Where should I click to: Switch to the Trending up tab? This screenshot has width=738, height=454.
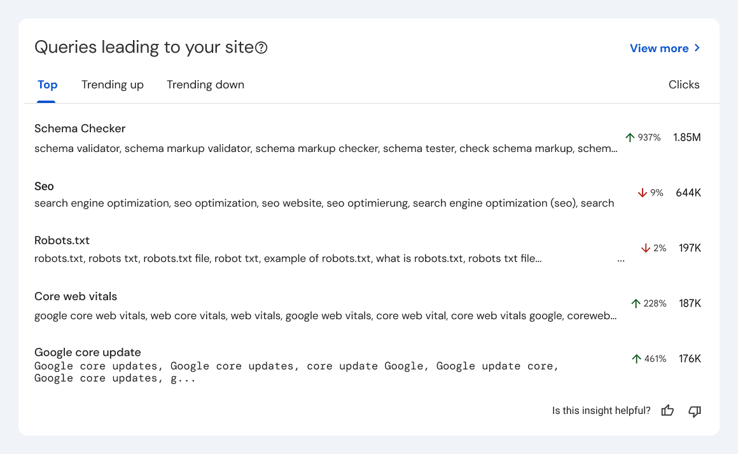(x=112, y=84)
